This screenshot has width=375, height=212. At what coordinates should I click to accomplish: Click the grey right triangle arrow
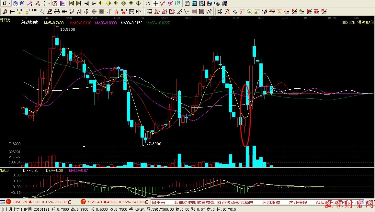click(x=94, y=4)
